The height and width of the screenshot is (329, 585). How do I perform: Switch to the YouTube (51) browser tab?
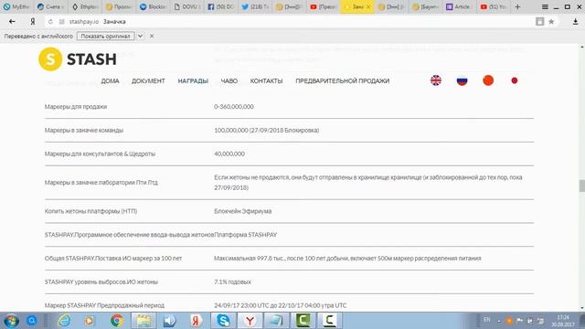pos(494,6)
